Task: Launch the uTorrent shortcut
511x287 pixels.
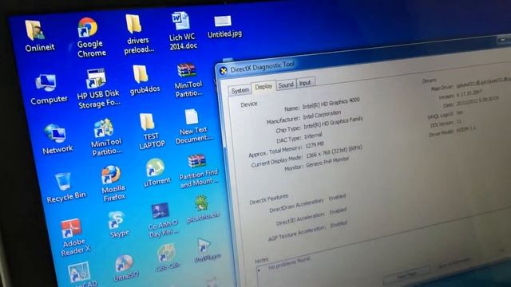Action: (154, 167)
